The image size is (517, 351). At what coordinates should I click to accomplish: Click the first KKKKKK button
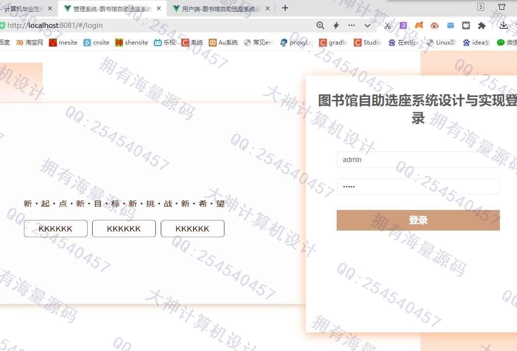(x=55, y=229)
